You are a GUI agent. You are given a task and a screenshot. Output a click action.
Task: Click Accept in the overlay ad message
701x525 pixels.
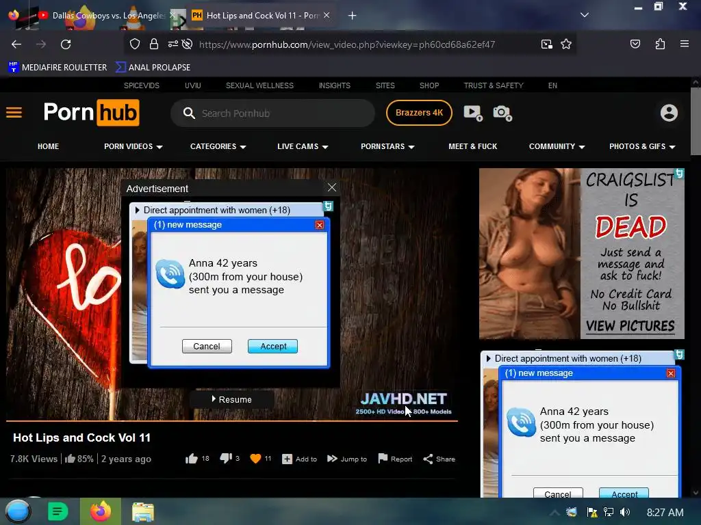tap(272, 346)
